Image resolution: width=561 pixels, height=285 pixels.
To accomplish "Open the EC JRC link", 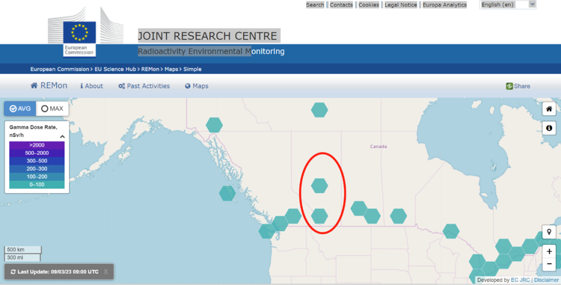I will click(x=520, y=280).
